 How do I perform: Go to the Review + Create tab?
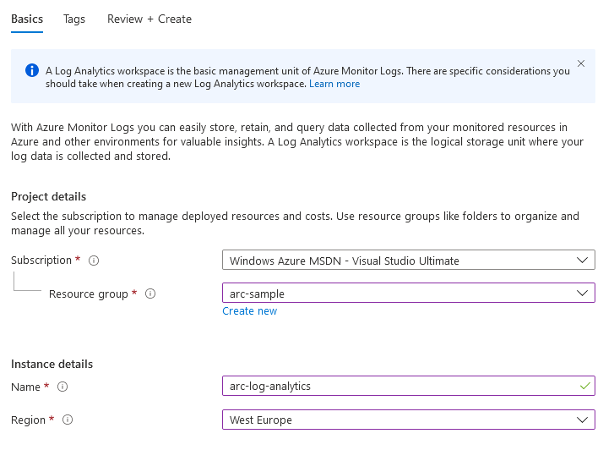click(x=149, y=19)
